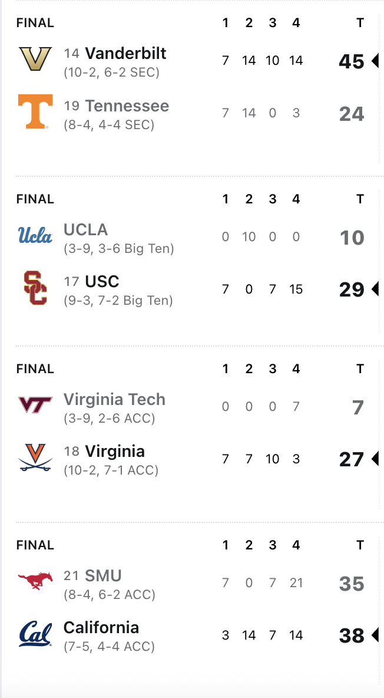Click the Virginia Tech VT logo

click(35, 406)
